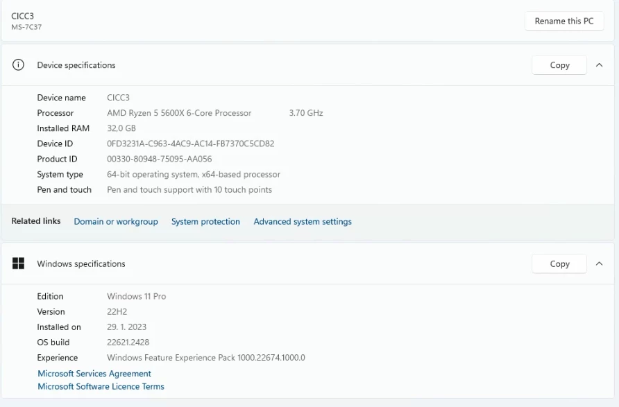
Task: Open Microsoft Software Licence Terms link
Action: coord(101,386)
